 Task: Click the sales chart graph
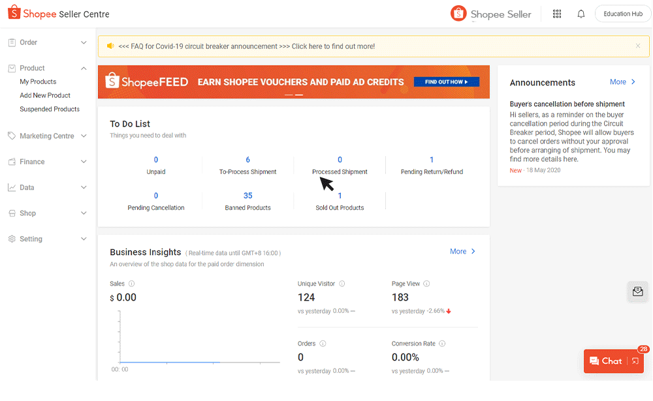(199, 338)
